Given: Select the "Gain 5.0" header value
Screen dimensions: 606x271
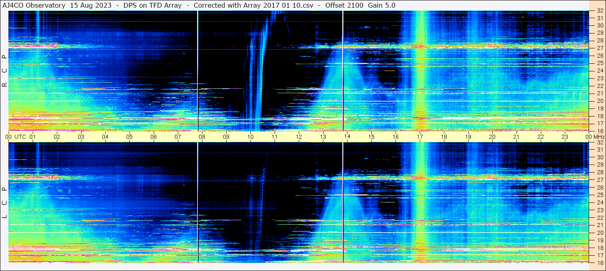Looking at the screenshot, I should [381, 5].
